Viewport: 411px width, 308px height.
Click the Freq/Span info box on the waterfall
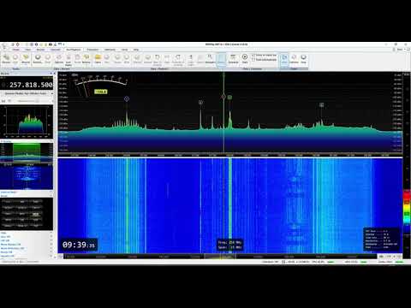(230, 245)
